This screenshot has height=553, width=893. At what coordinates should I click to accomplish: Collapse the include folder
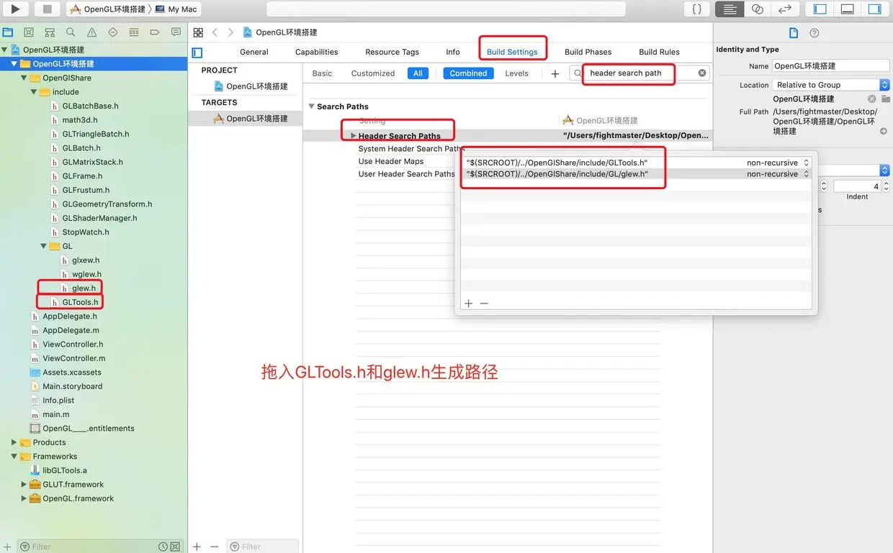point(34,92)
